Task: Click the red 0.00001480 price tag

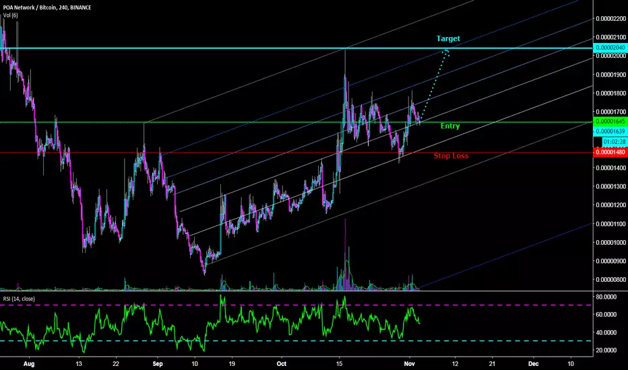Action: coord(610,153)
